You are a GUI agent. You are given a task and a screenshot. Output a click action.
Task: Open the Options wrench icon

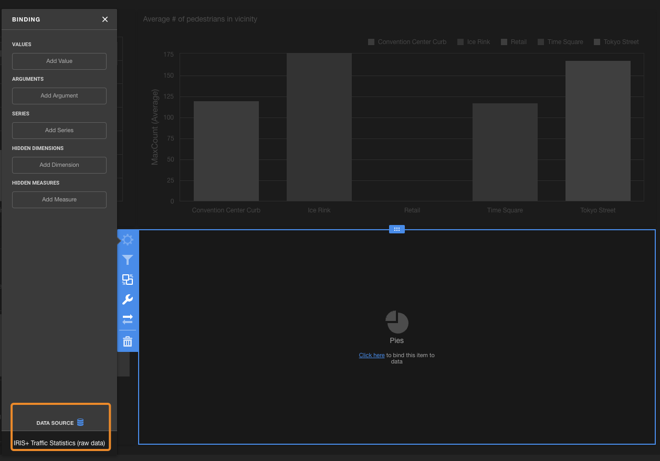click(x=128, y=299)
